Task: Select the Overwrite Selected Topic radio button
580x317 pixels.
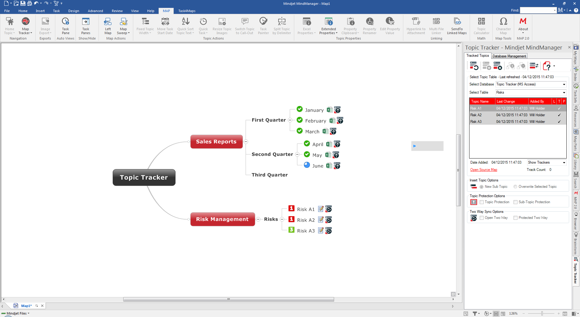Action: coord(515,187)
